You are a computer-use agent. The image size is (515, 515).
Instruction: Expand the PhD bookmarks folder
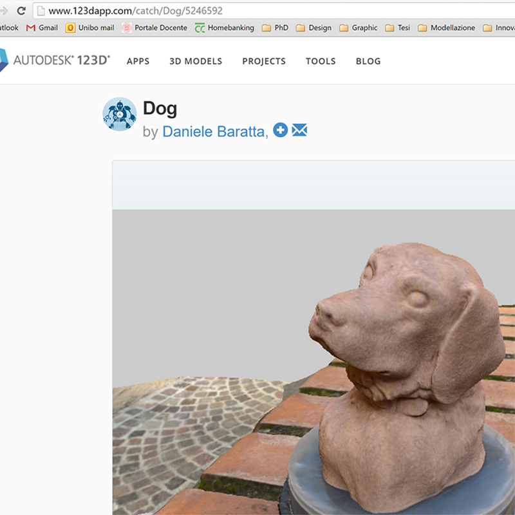[276, 28]
